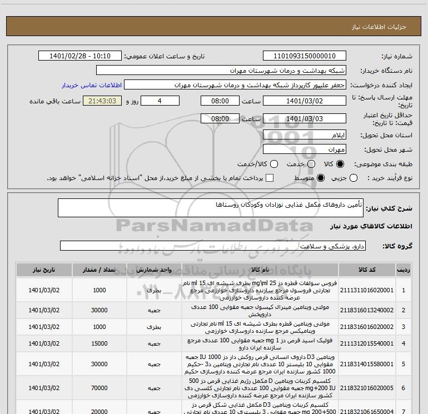Click the response deadline time 08:00 field
Screen dimensions: 428x414
click(x=220, y=101)
